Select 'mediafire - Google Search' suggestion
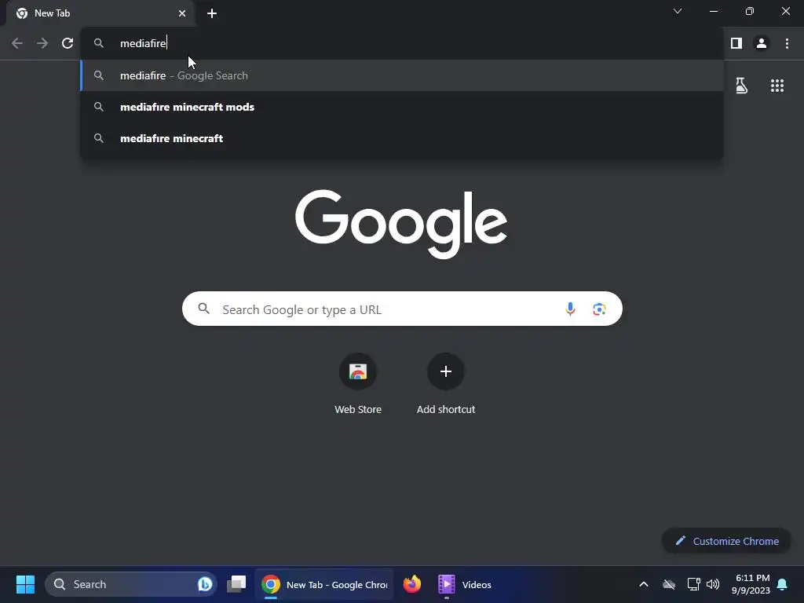This screenshot has height=603, width=804. click(x=402, y=75)
